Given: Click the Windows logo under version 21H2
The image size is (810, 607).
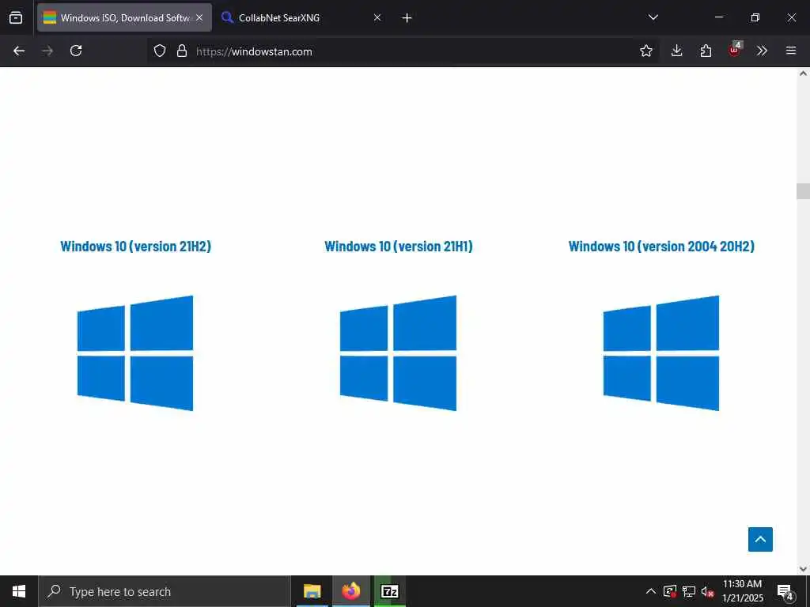Looking at the screenshot, I should 135,353.
